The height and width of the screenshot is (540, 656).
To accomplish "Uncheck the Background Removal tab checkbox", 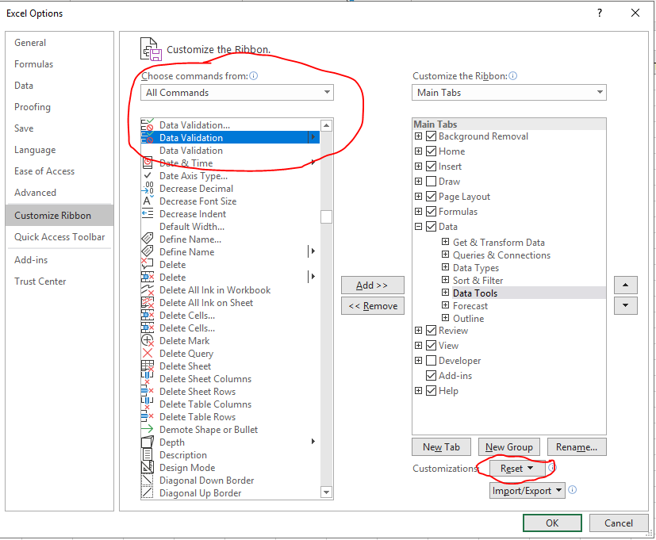I will click(431, 136).
